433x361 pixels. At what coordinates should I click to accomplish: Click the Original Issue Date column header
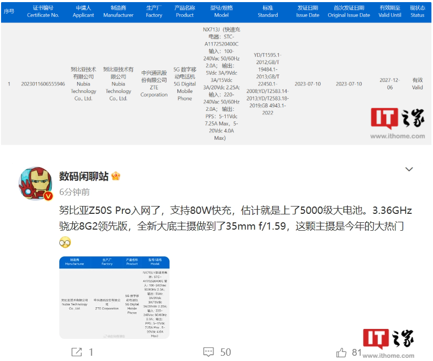coord(349,12)
